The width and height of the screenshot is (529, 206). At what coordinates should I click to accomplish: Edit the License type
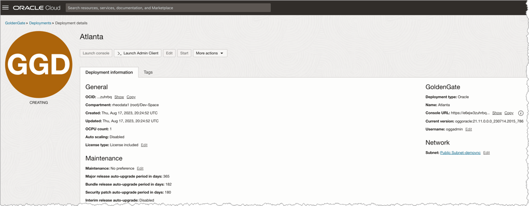pyautogui.click(x=144, y=145)
